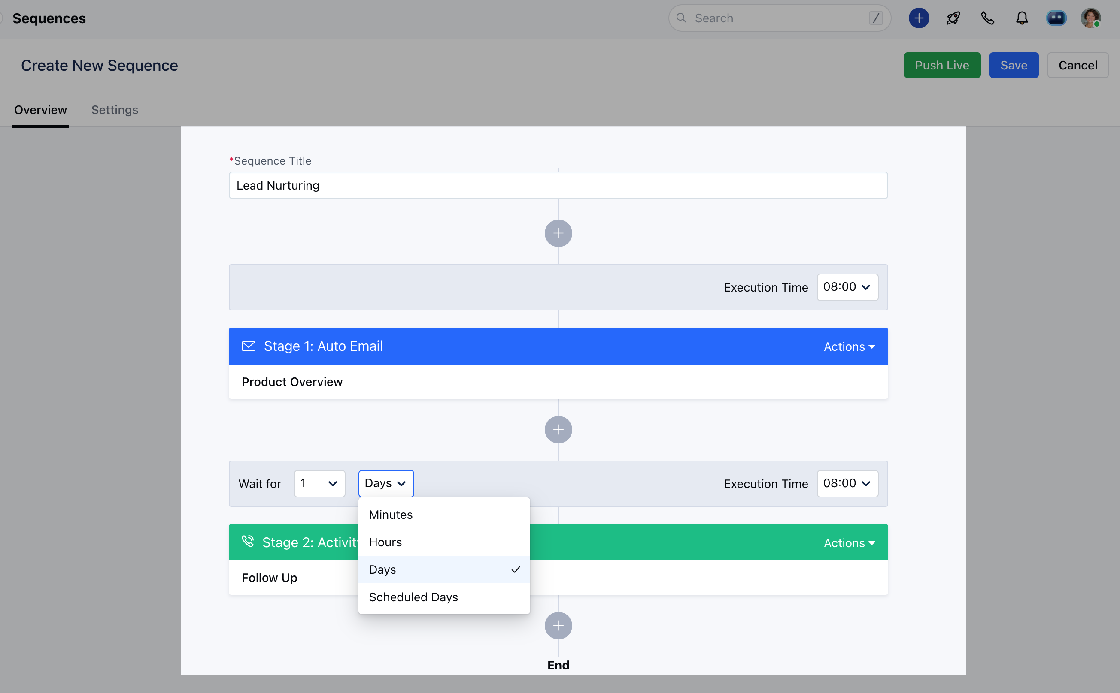
Task: Open the chatbot assistant icon
Action: (1056, 18)
